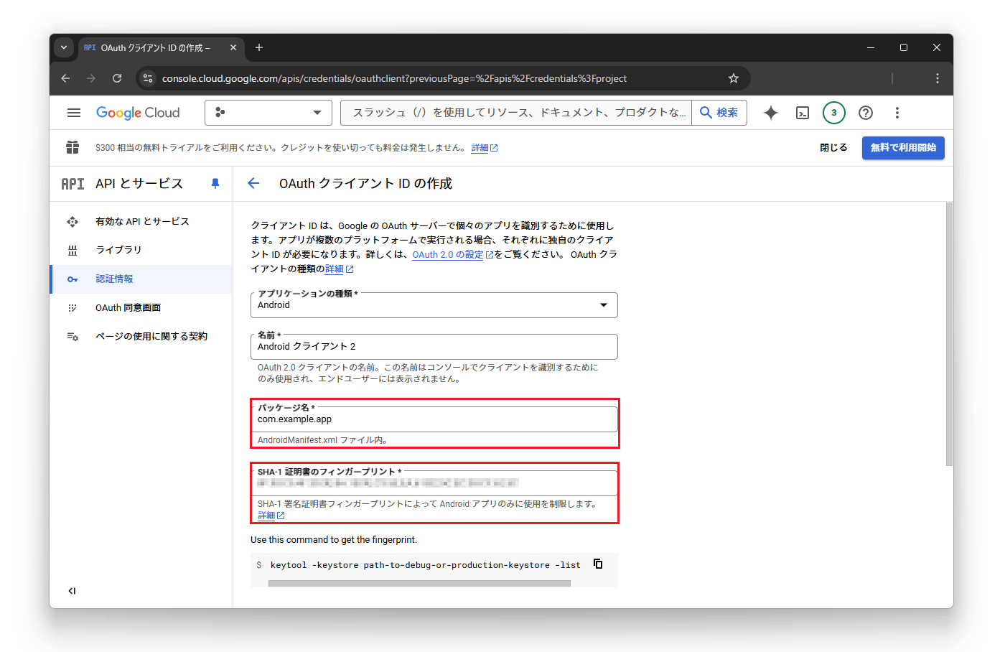The image size is (1005, 652).
Task: Click the SHA-1 fingerprint input field
Action: 434,483
